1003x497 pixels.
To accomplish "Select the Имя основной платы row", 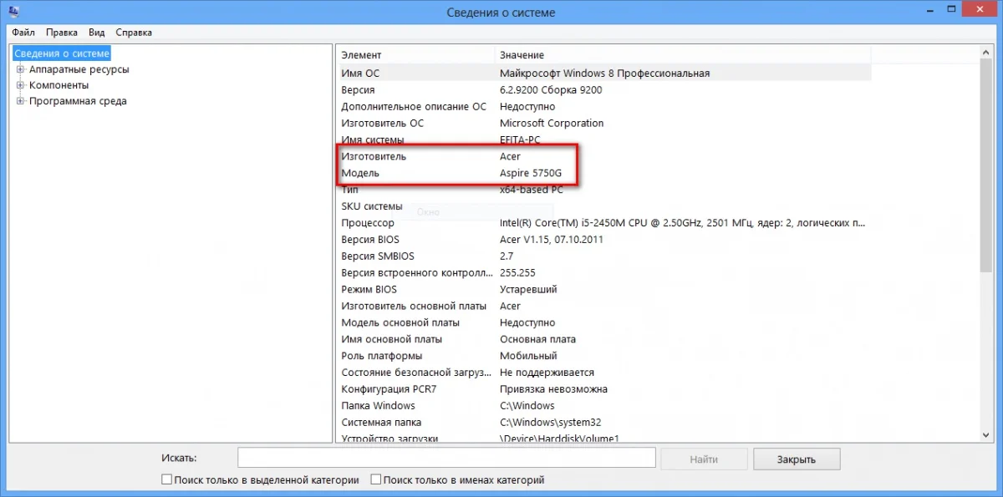I will [x=604, y=340].
